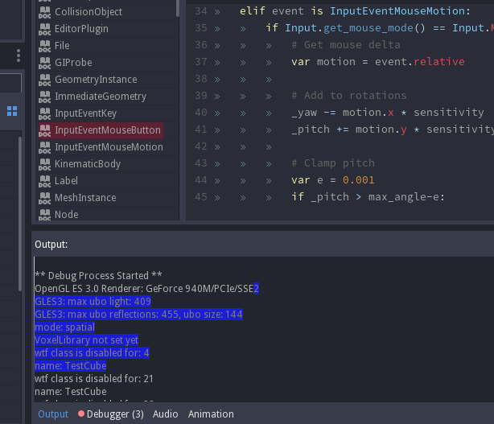Click 'GLES3: max ubo light: 409' line
Screen dimensions: 494x424
[93, 302]
